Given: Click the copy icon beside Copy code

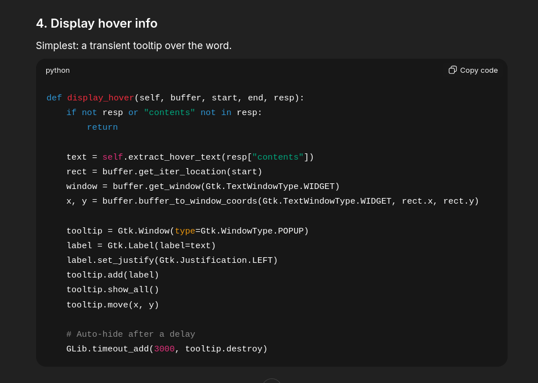Looking at the screenshot, I should (452, 70).
